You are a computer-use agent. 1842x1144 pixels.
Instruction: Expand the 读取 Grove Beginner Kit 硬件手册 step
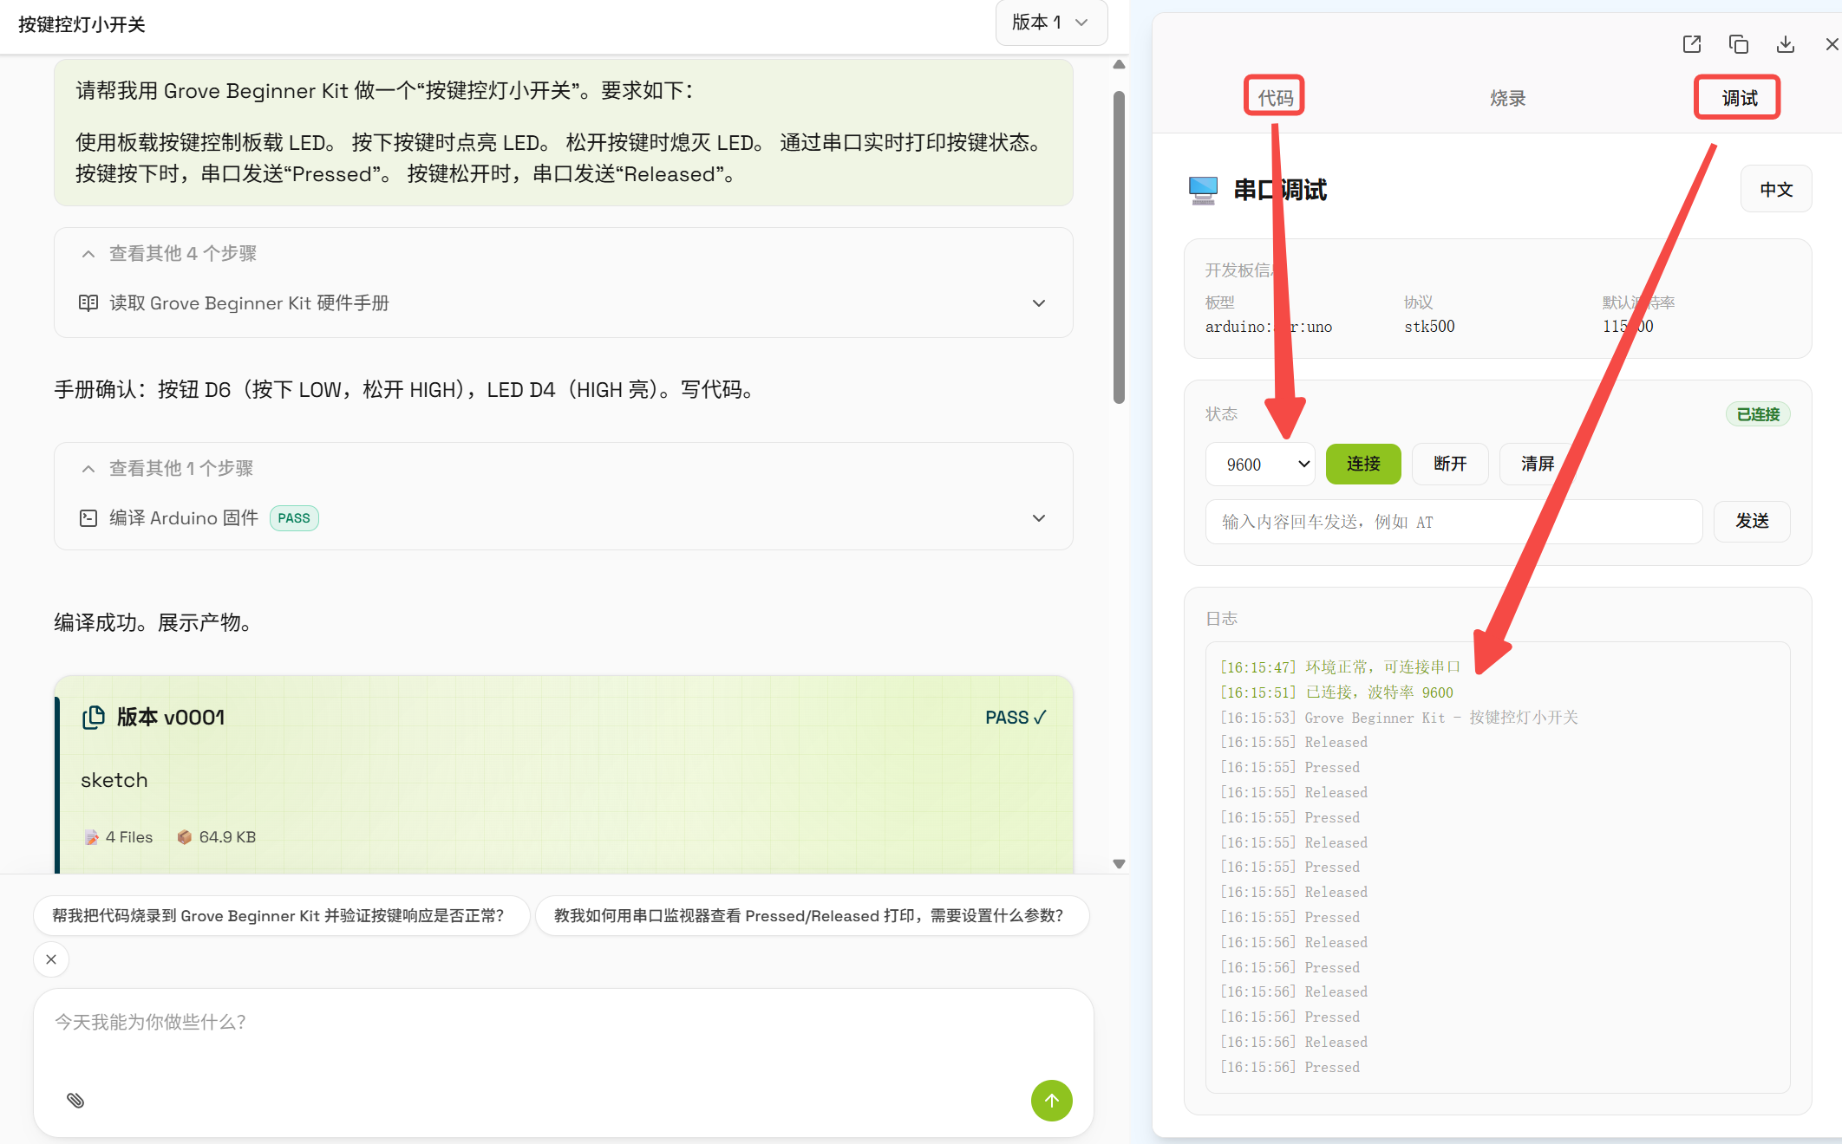[563, 302]
